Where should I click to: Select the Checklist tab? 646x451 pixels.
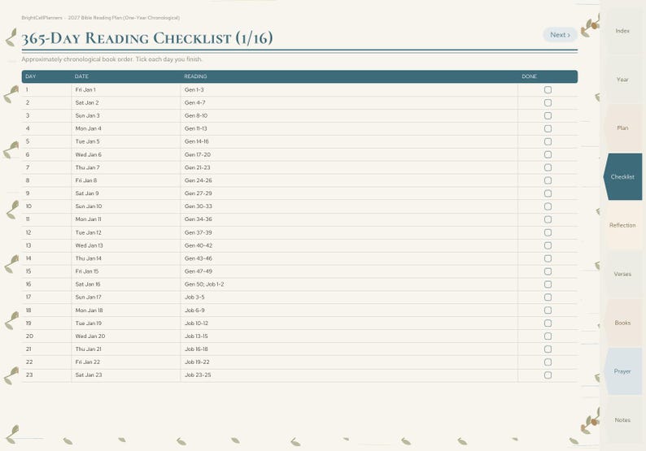tap(622, 177)
